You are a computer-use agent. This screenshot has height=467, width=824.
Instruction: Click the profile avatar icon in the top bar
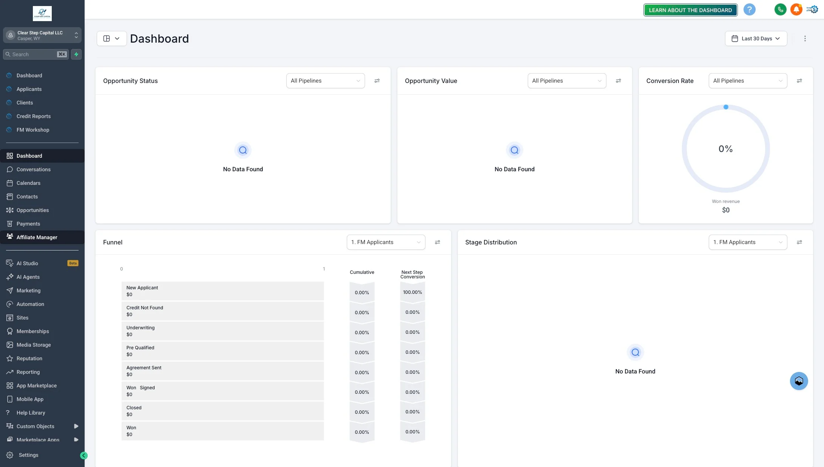[812, 10]
